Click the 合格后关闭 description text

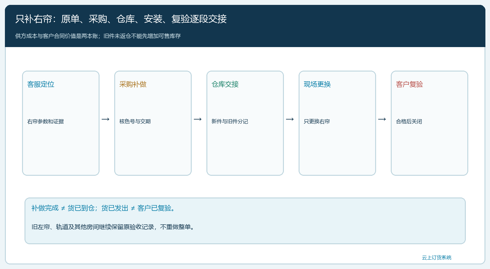click(x=409, y=121)
